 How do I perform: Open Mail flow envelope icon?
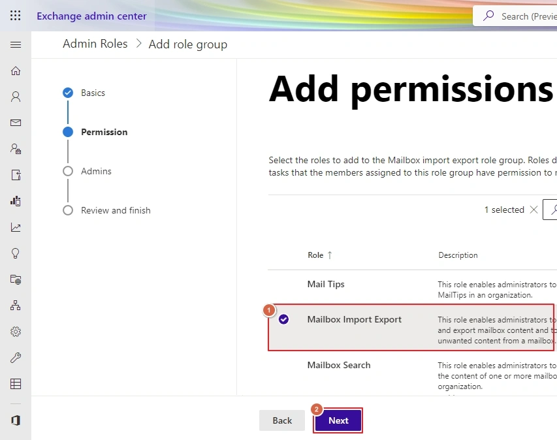[16, 123]
